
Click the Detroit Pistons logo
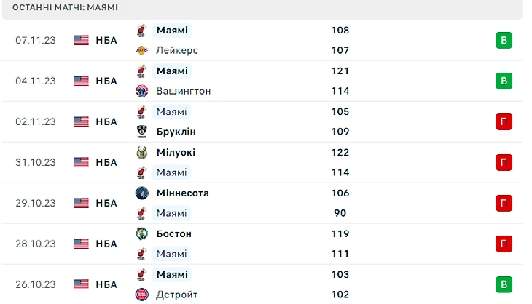(141, 295)
